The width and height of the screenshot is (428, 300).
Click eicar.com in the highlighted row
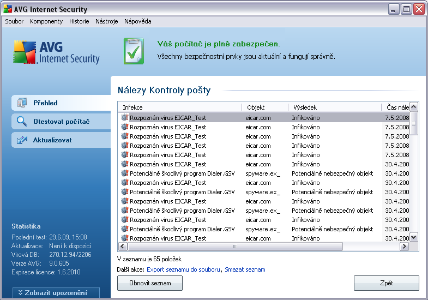[x=258, y=118]
